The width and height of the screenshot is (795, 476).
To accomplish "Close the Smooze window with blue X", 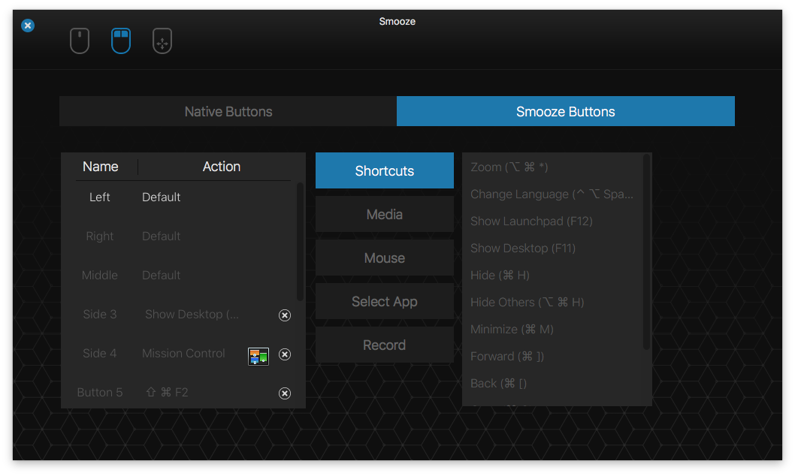I will point(28,26).
